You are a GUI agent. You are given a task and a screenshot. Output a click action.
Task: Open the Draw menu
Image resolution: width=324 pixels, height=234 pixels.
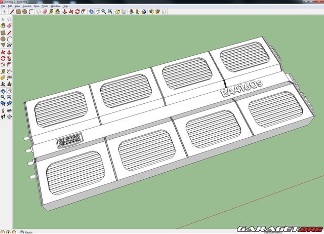[36, 6]
